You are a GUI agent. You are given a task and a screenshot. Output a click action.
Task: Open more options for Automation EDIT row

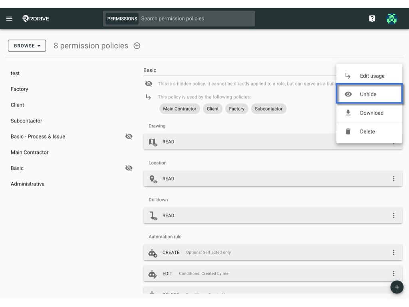click(x=393, y=273)
